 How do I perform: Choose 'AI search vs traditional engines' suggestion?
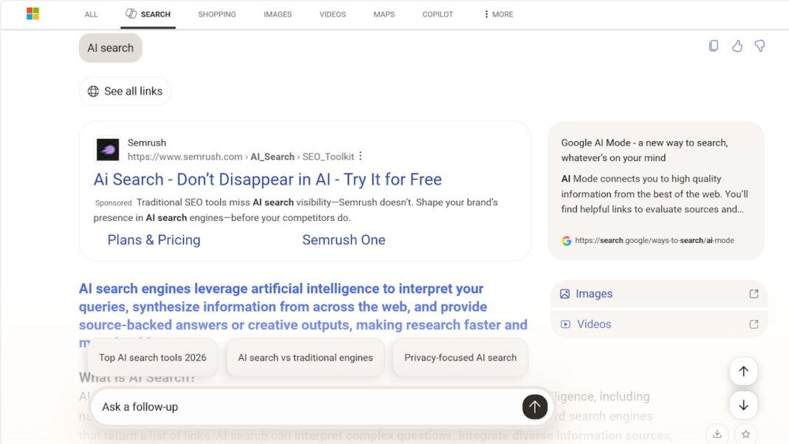(305, 358)
